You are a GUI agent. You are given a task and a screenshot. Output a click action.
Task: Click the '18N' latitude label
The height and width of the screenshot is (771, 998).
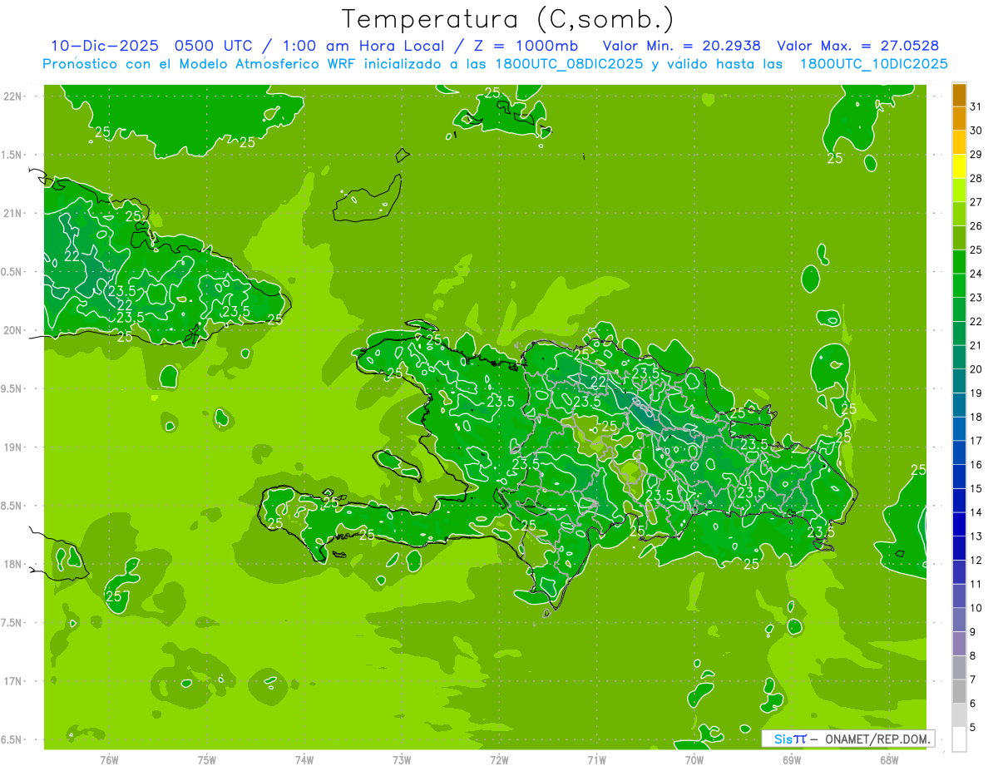(12, 564)
